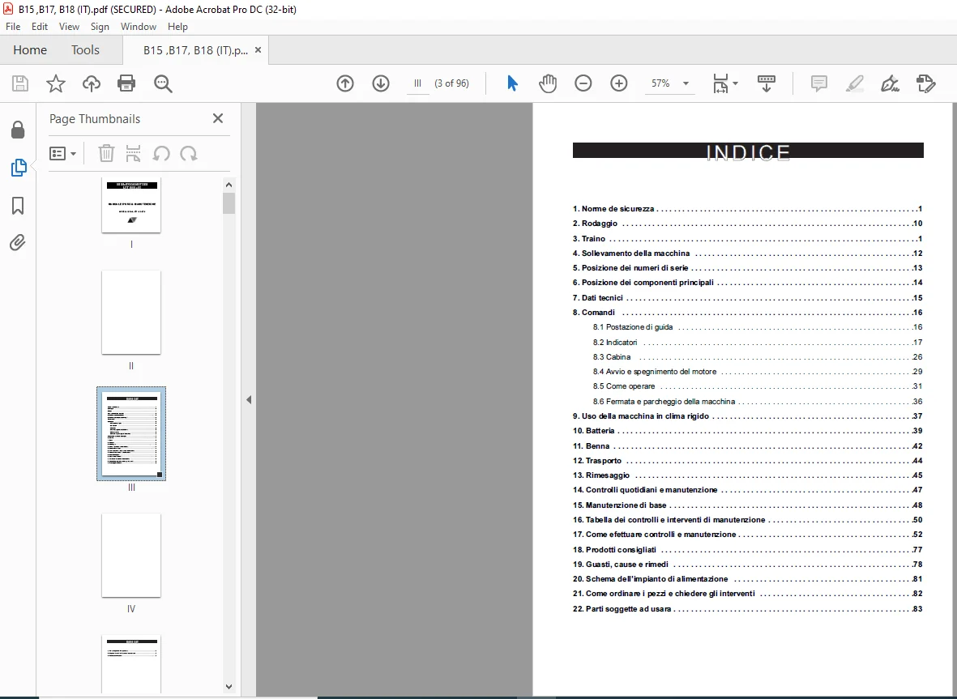The width and height of the screenshot is (957, 699).
Task: Close the Page Thumbnails panel
Action: point(218,118)
